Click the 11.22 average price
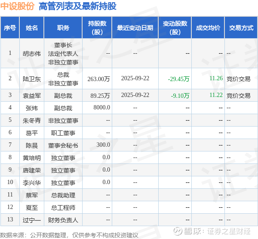The image size is (258, 239). point(216,95)
